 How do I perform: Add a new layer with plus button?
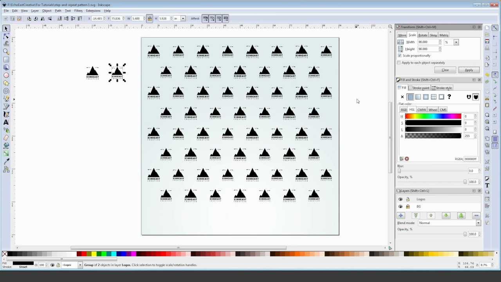pos(401,216)
